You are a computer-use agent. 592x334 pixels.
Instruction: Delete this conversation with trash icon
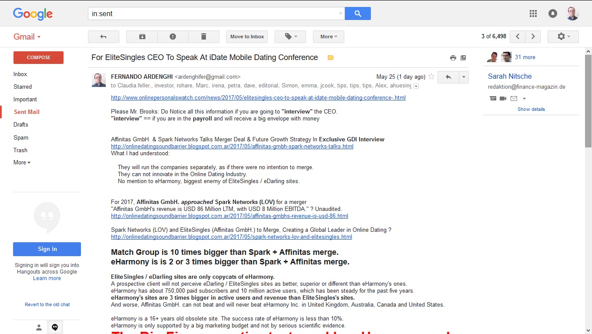point(204,37)
